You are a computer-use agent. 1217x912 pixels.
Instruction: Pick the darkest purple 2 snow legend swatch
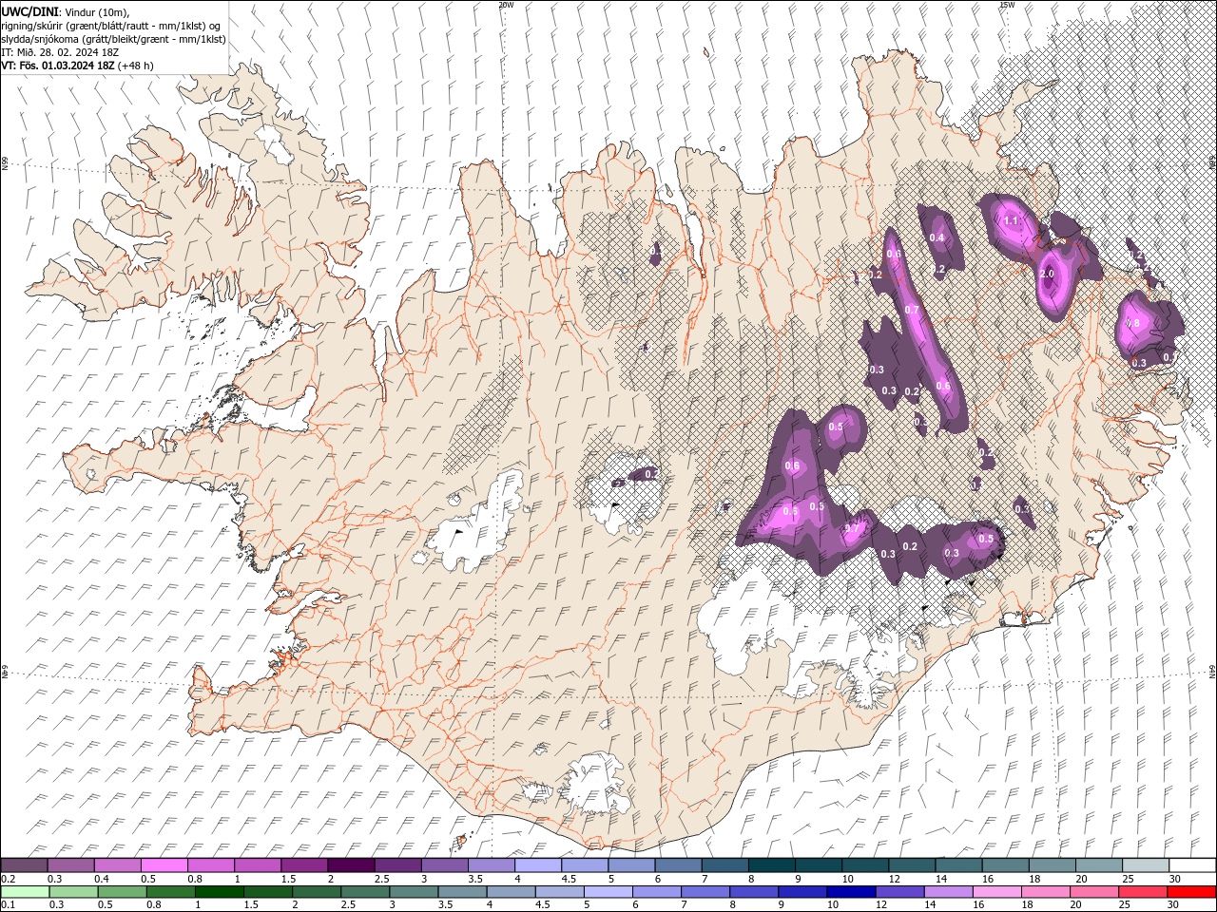point(351,865)
